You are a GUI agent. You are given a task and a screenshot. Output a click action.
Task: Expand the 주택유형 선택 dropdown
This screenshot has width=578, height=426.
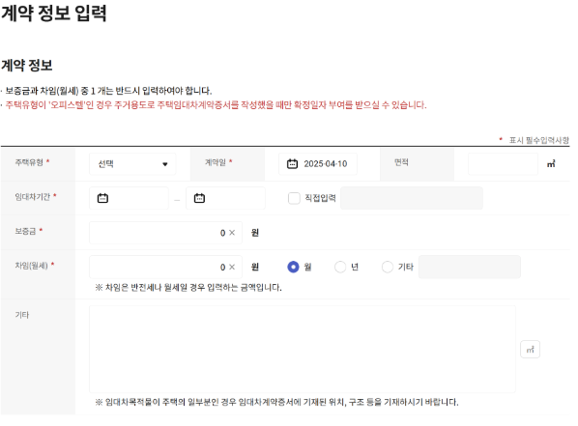pyautogui.click(x=132, y=164)
